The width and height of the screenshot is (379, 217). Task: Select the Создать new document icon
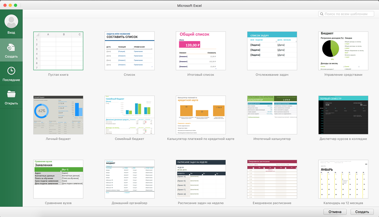click(11, 47)
